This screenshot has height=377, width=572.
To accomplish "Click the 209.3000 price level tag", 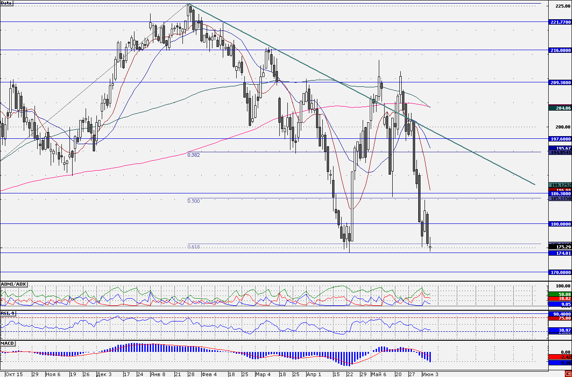I will tap(560, 82).
